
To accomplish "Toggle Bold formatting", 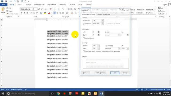I will point(22,13).
